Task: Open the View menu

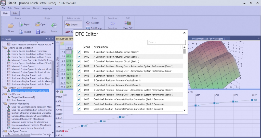Action: pos(17,8)
